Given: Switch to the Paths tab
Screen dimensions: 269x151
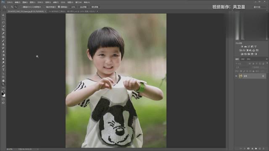Looking at the screenshot, I should point(248,59).
